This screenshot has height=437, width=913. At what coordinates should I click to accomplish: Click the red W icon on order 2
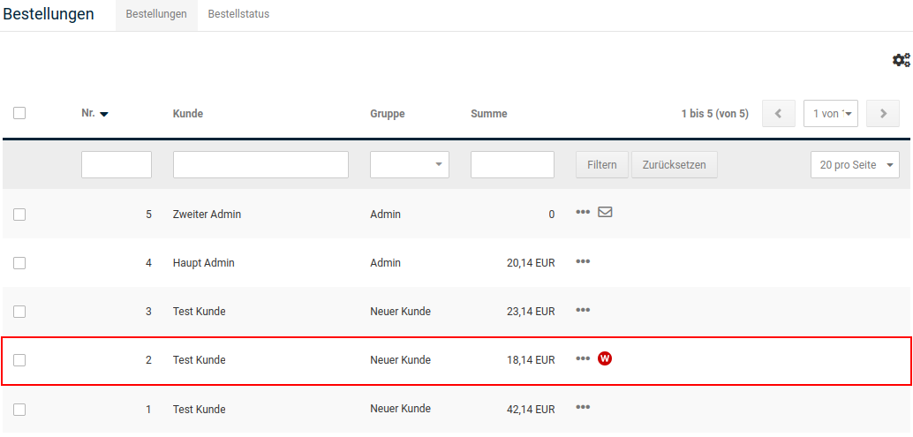point(605,358)
